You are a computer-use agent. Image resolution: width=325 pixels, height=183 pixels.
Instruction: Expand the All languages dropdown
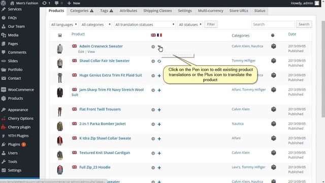64,24
